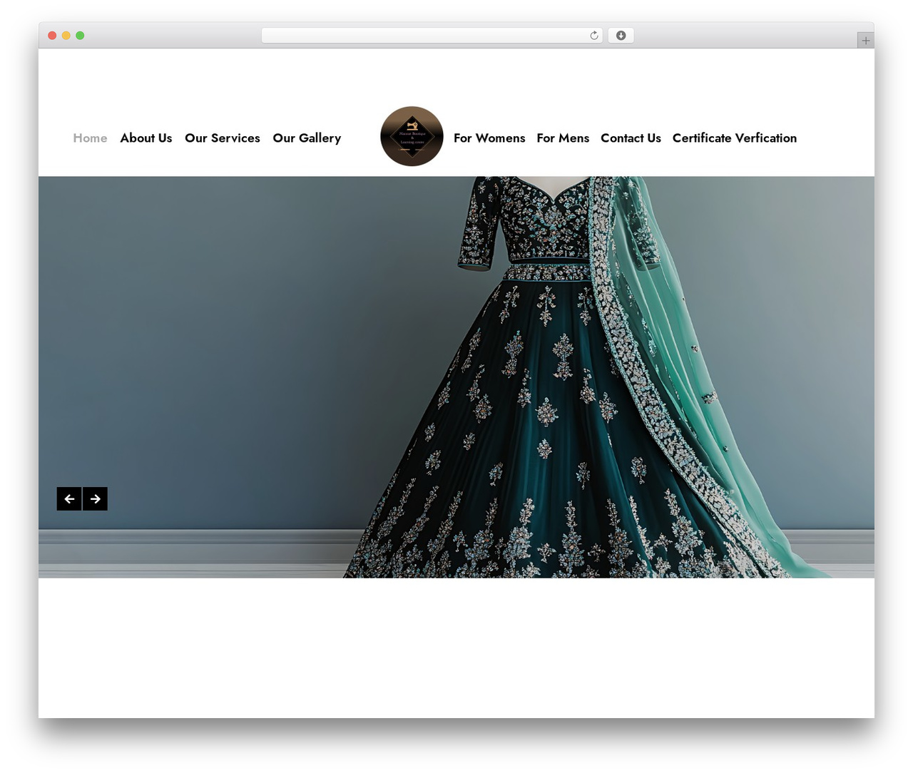Maximize the window with the green button
913x773 pixels.
[x=80, y=36]
